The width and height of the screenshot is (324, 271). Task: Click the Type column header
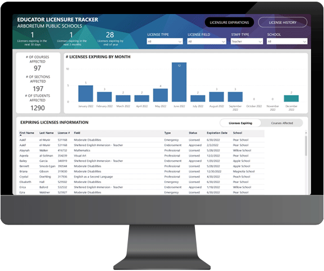coord(167,133)
